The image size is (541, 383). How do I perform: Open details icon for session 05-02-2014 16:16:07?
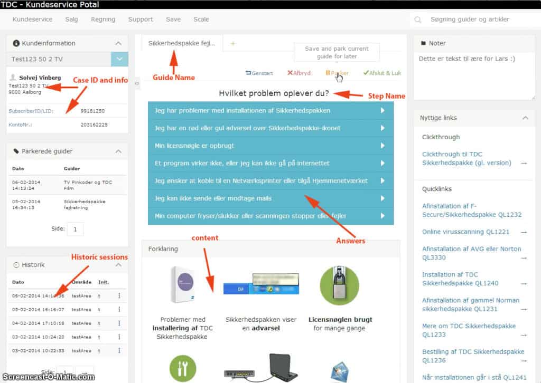(119, 309)
